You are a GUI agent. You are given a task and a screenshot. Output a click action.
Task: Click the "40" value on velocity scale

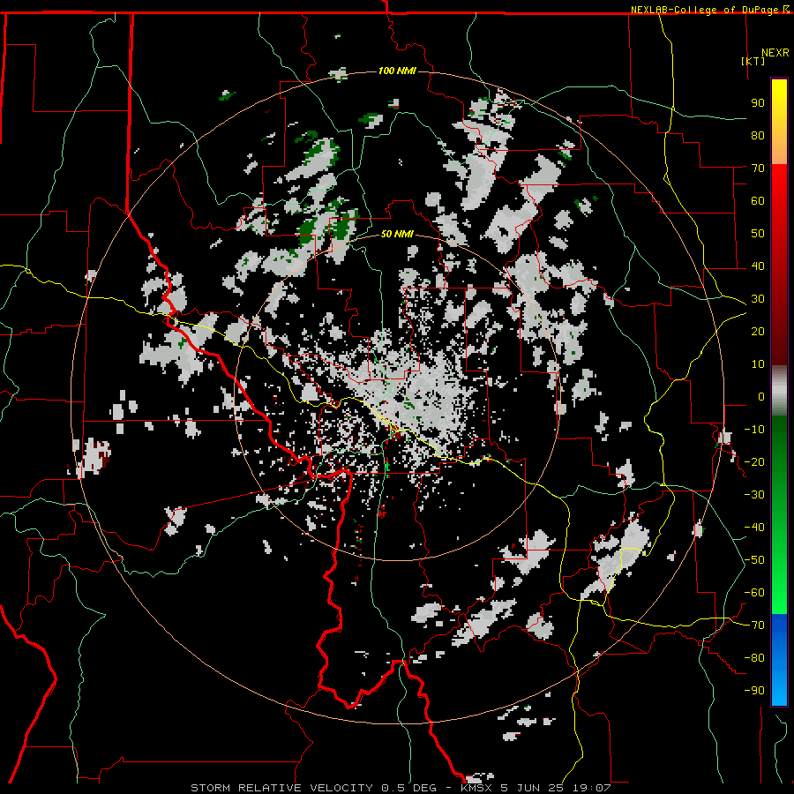pos(758,266)
